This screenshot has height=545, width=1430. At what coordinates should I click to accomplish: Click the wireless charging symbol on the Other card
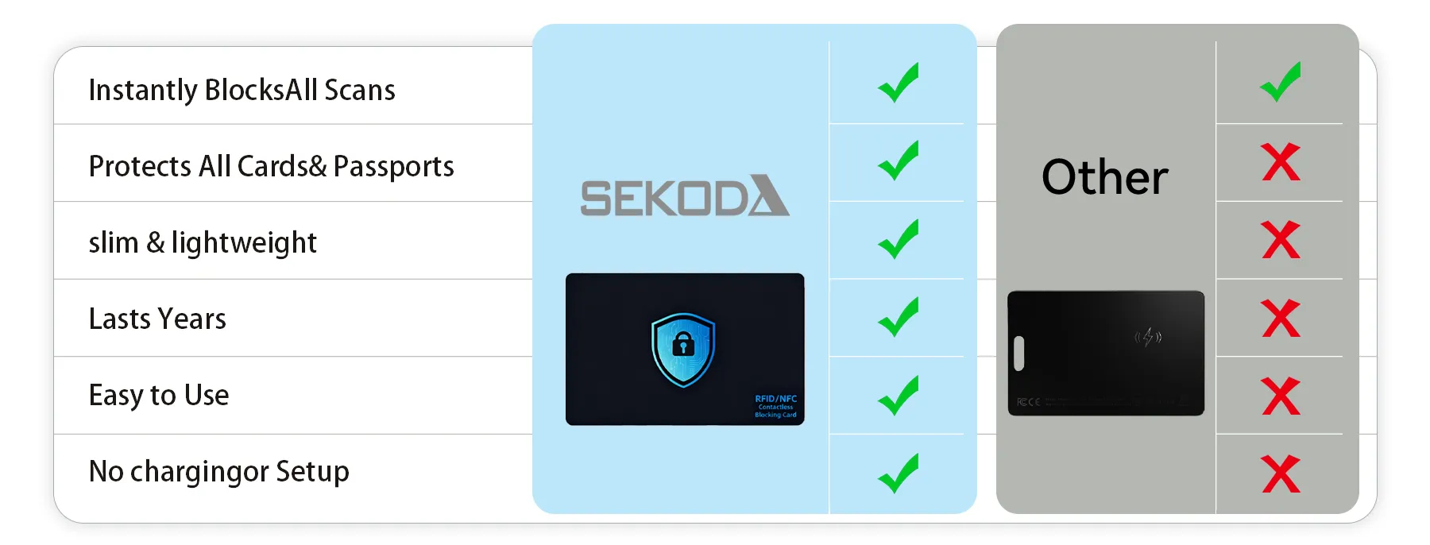[x=1148, y=338]
